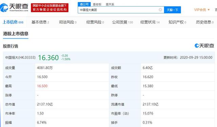
Task: Click the 最低 value 15.380
Action: (x=148, y=86)
